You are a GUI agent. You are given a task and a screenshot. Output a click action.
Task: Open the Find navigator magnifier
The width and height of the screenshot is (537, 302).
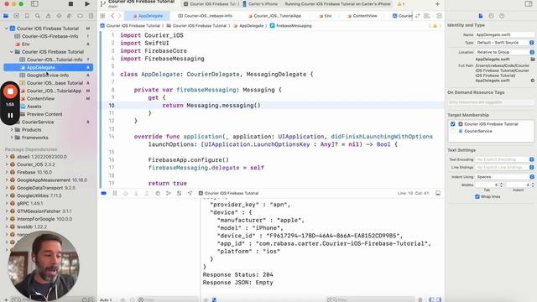[38, 16]
